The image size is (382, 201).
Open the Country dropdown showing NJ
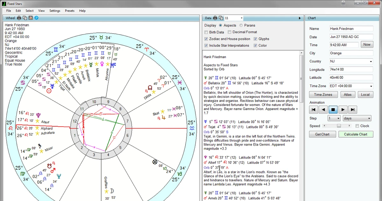click(x=371, y=62)
